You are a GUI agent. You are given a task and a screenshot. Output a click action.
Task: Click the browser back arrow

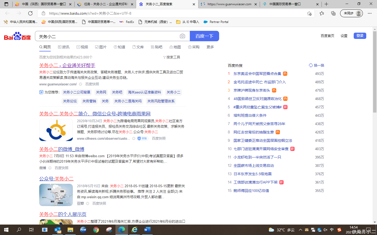[x=7, y=13]
